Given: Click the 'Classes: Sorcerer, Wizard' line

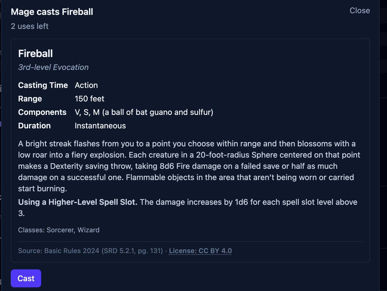Looking at the screenshot, I should point(59,230).
